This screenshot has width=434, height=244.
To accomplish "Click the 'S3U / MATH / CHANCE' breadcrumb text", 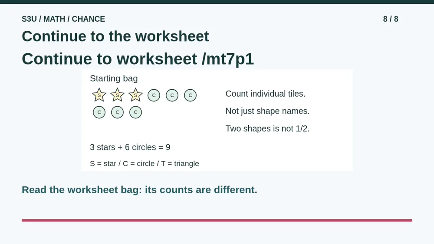I will pyautogui.click(x=63, y=19).
